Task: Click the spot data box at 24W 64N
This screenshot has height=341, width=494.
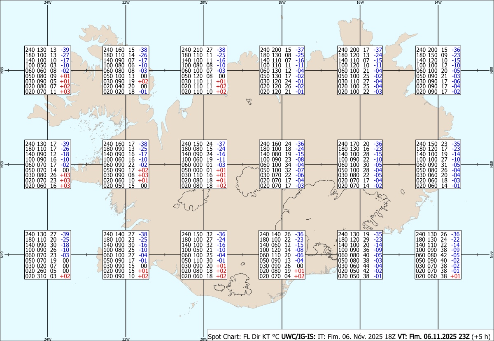Action: (47, 255)
